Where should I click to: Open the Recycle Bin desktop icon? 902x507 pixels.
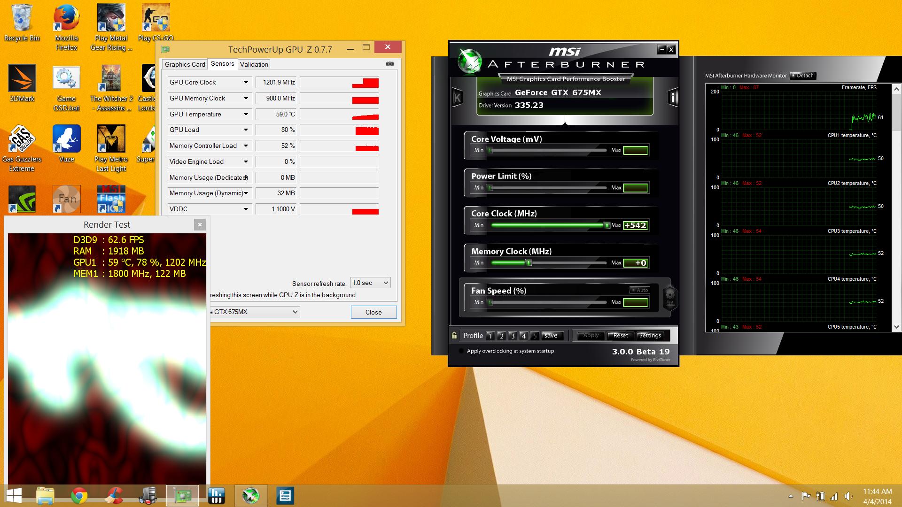[22, 23]
